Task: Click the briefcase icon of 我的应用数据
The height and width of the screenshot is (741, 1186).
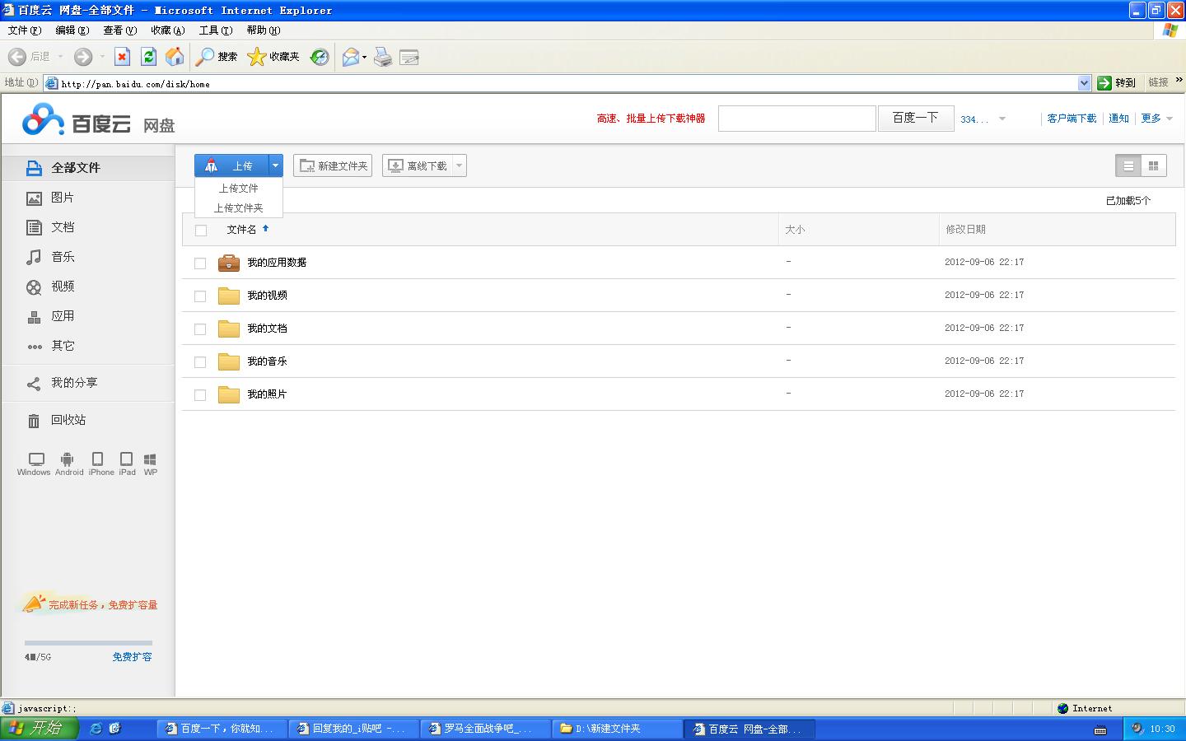Action: pyautogui.click(x=229, y=263)
